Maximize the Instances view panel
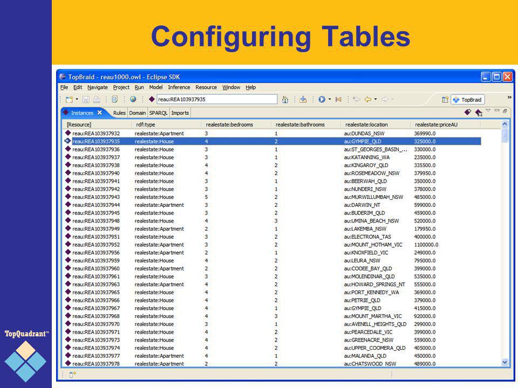This screenshot has width=518, height=388. pyautogui.click(x=505, y=111)
